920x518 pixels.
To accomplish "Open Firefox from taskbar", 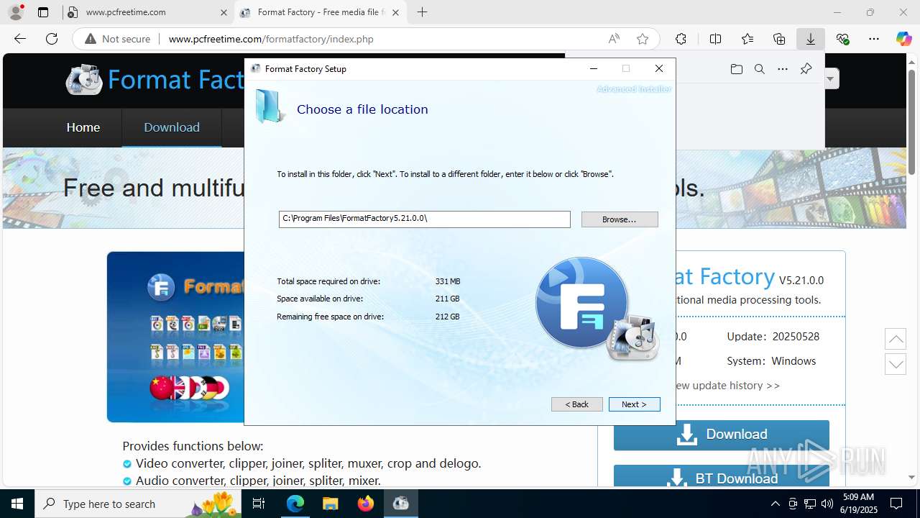I will point(366,504).
